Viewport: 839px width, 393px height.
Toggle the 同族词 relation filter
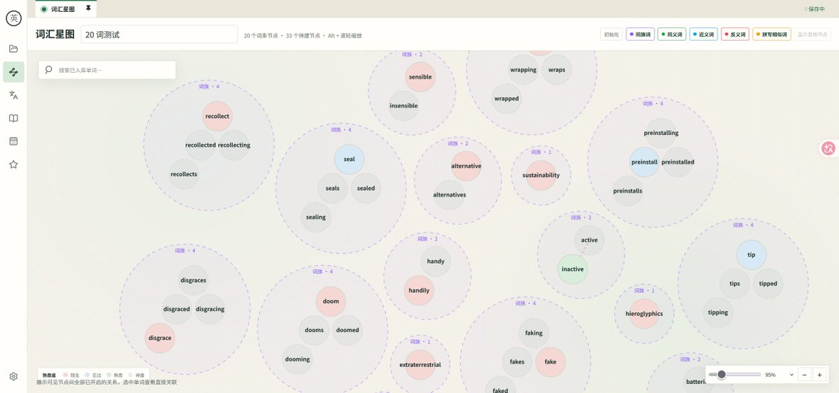click(x=639, y=34)
